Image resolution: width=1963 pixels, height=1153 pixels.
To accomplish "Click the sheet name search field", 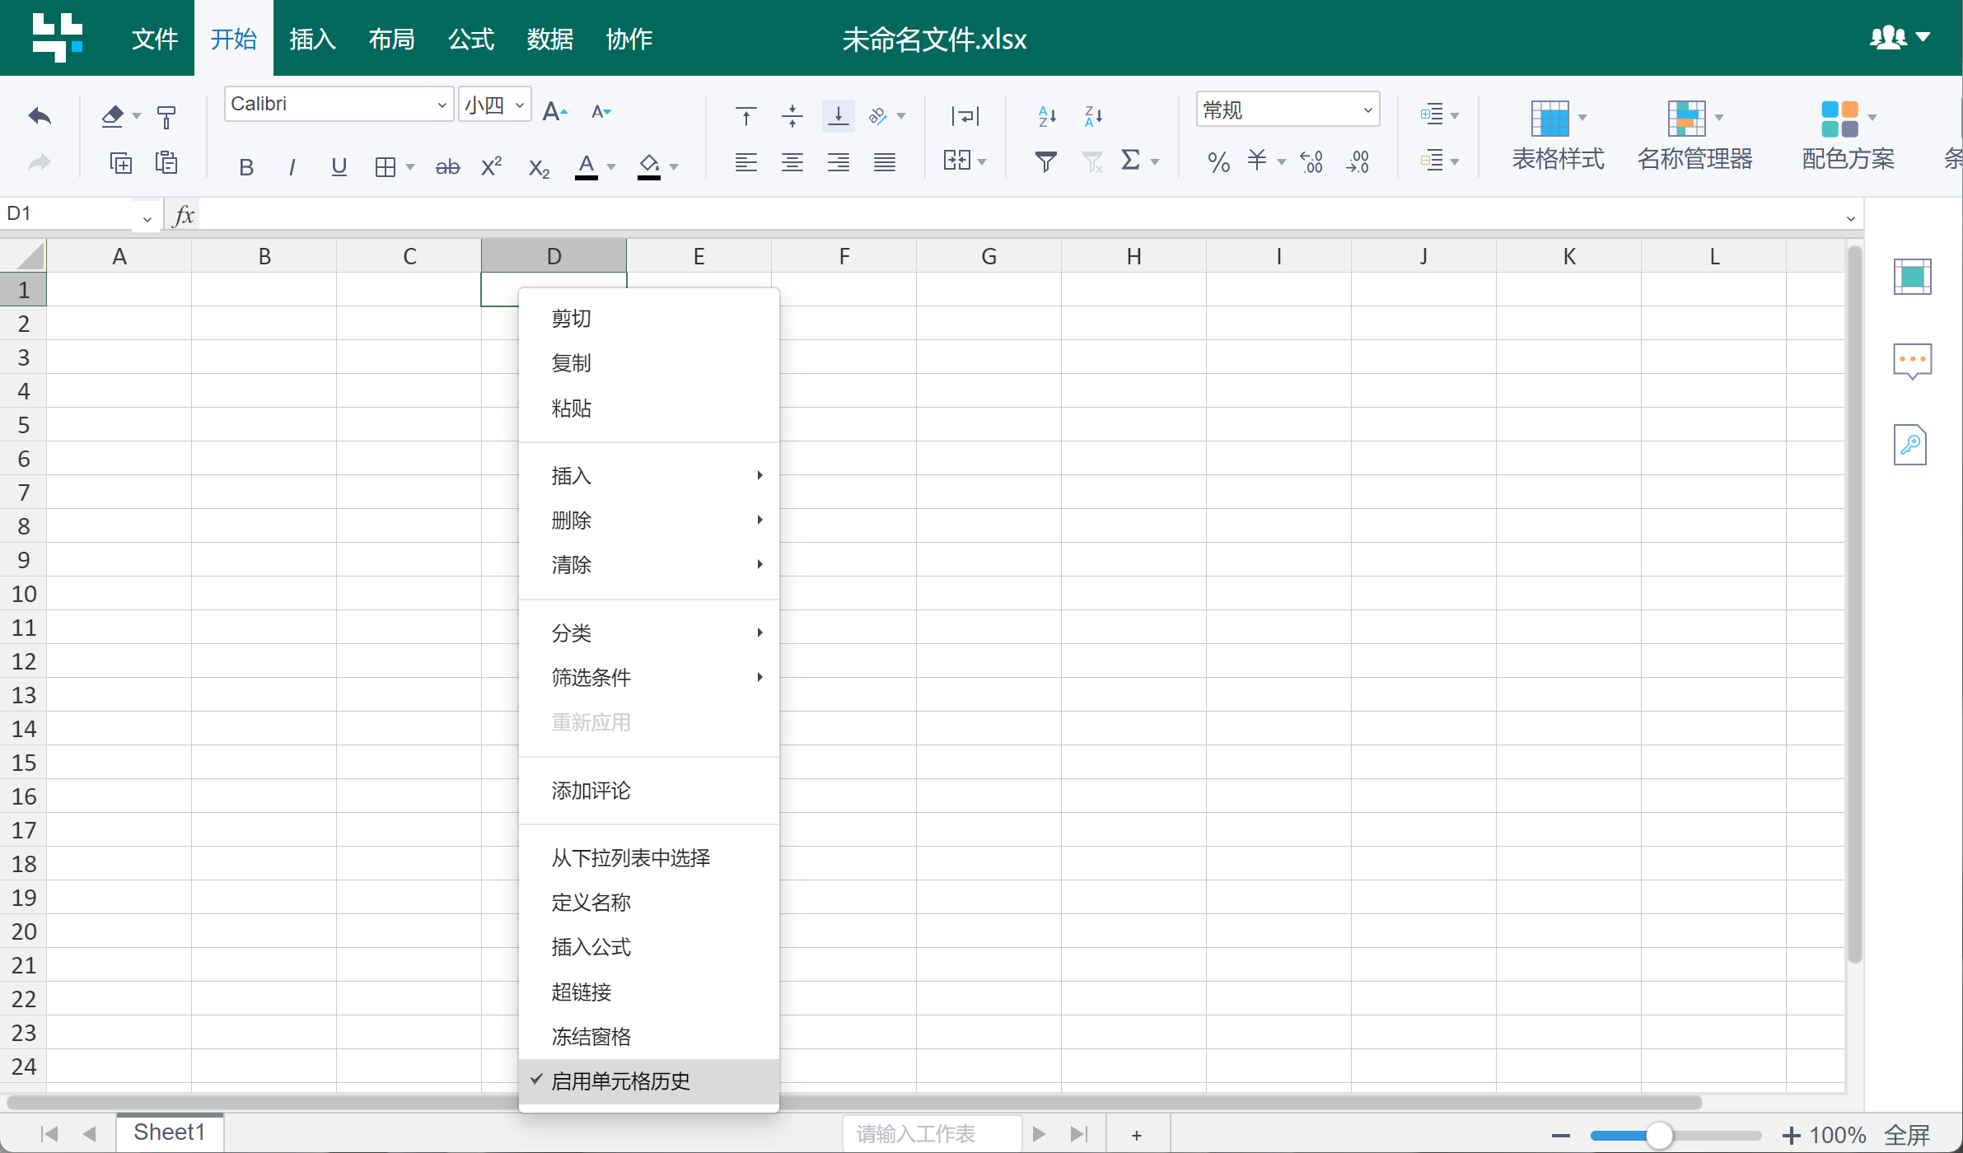I will coord(932,1134).
